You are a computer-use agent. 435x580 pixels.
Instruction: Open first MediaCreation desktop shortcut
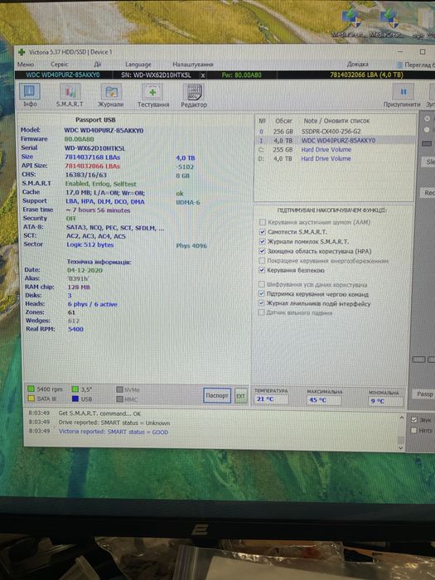[x=350, y=22]
